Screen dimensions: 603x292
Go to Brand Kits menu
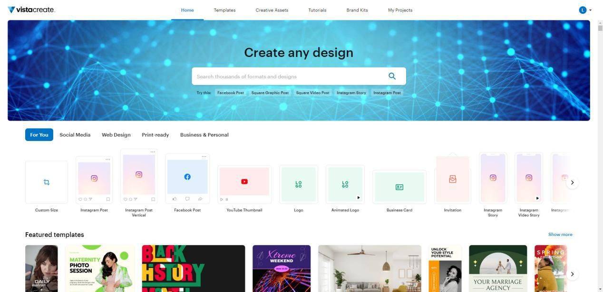tap(357, 10)
